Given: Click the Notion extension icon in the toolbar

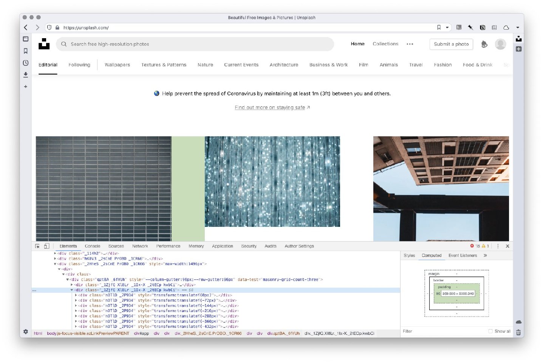Looking at the screenshot, I should coord(482,28).
